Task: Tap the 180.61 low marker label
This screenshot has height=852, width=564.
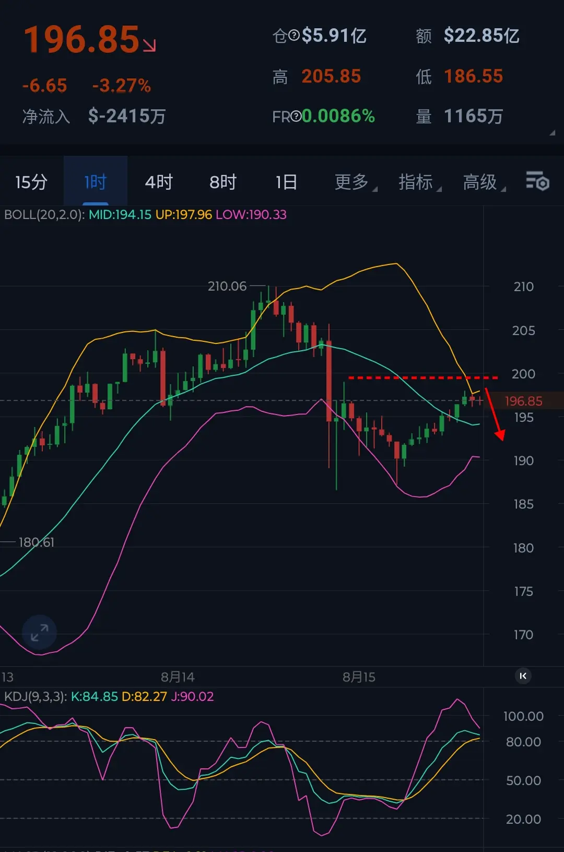Action: pyautogui.click(x=37, y=543)
